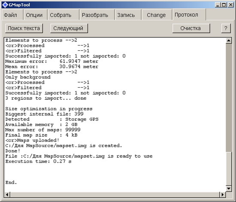Click '3 regions to import... done' line
The width and height of the screenshot is (236, 202).
(x=46, y=98)
